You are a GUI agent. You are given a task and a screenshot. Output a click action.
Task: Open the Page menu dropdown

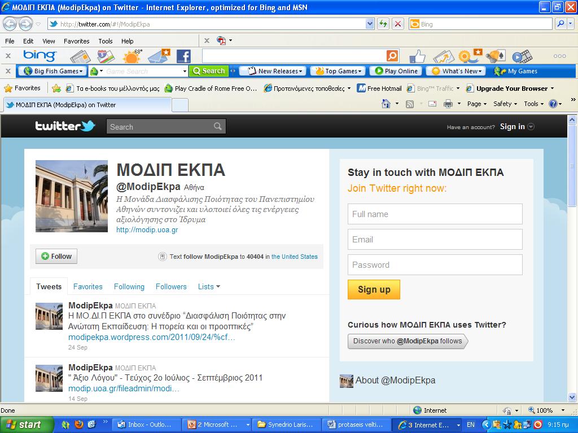tap(476, 104)
